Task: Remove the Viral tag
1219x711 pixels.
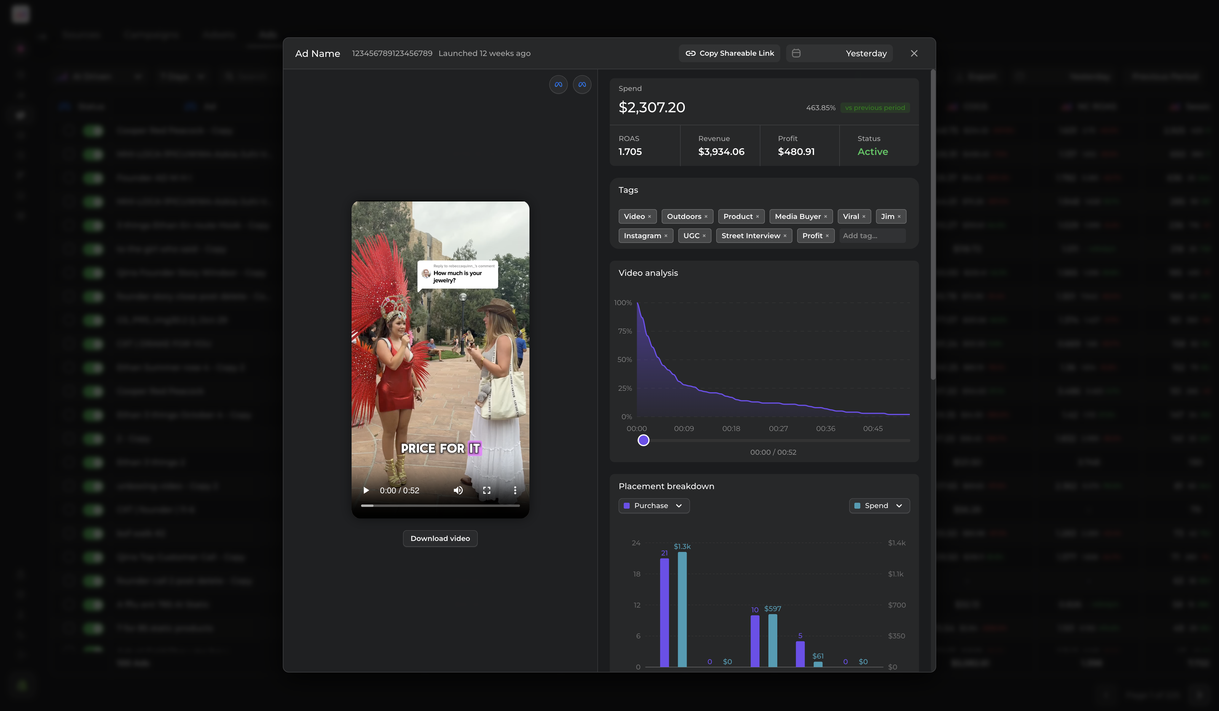Action: point(864,217)
